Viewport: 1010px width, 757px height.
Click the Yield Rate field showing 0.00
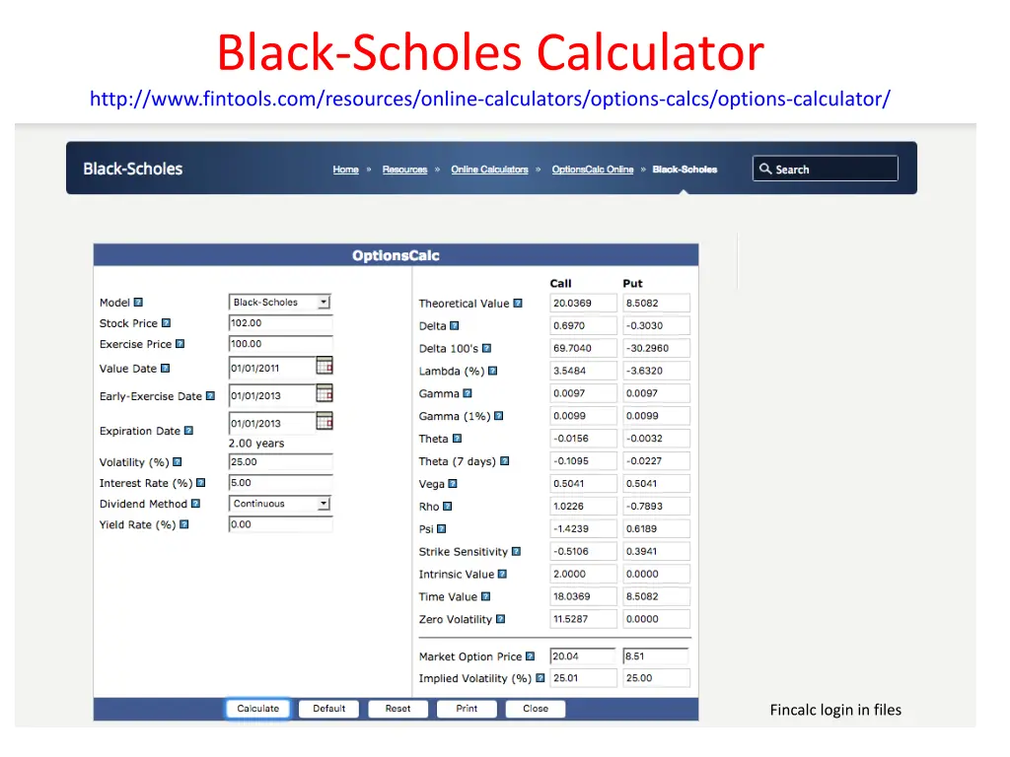point(281,524)
